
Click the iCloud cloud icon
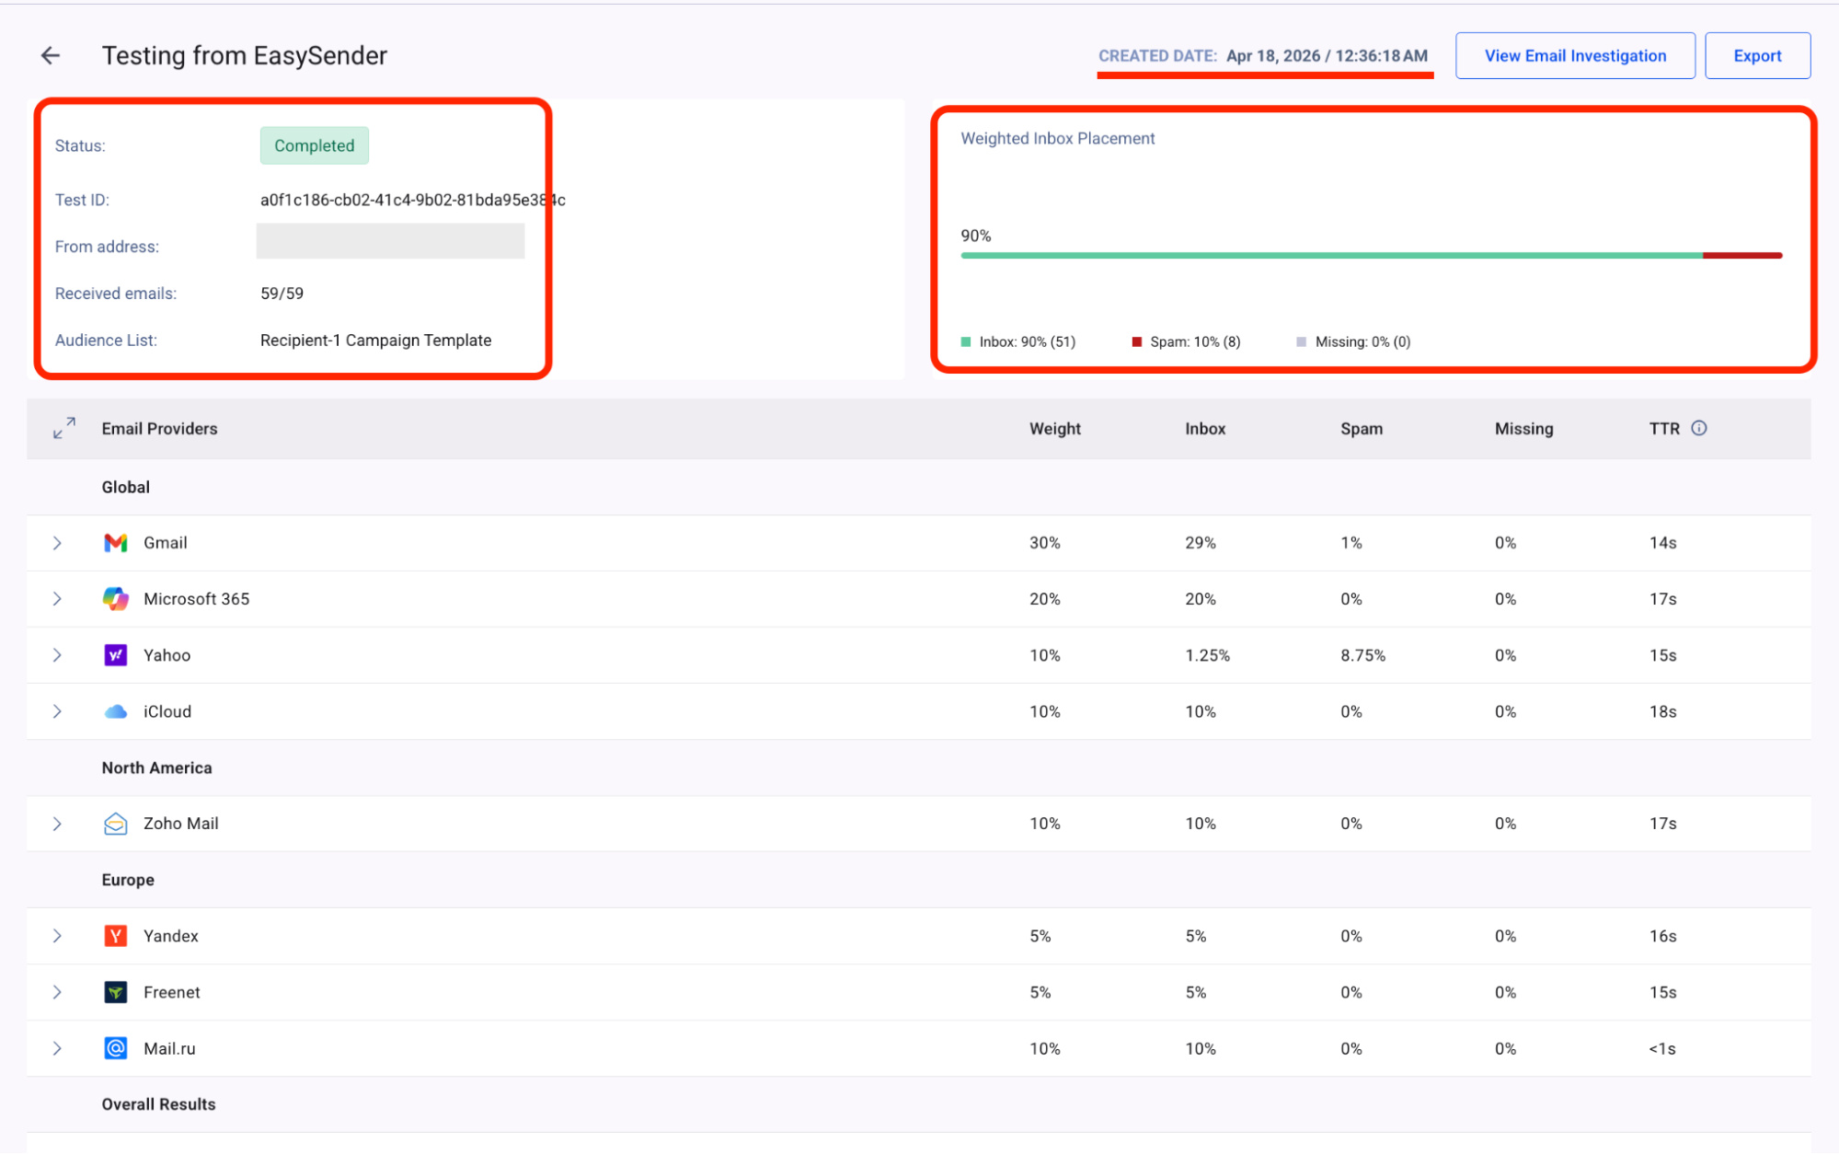[x=115, y=711]
